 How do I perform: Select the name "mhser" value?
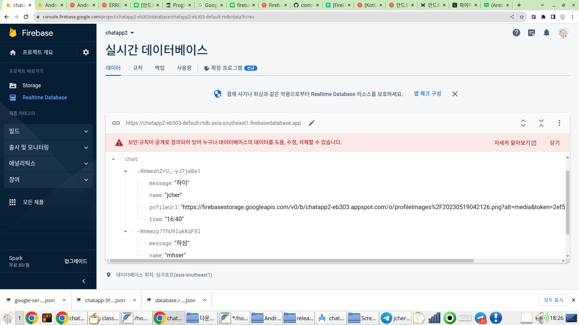coord(175,255)
